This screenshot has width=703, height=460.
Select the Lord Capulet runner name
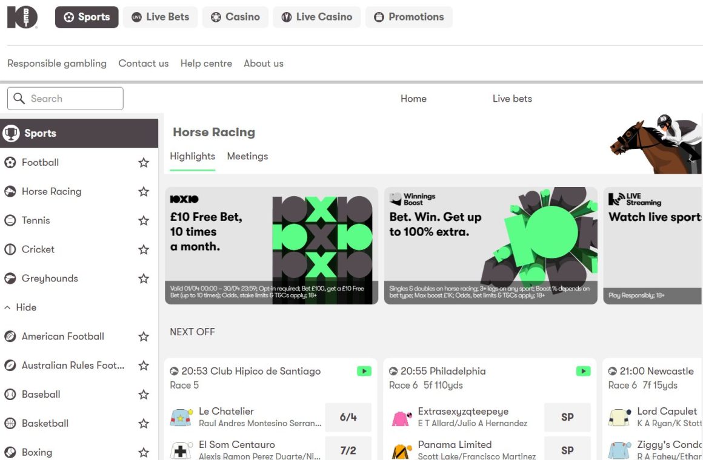pos(667,411)
